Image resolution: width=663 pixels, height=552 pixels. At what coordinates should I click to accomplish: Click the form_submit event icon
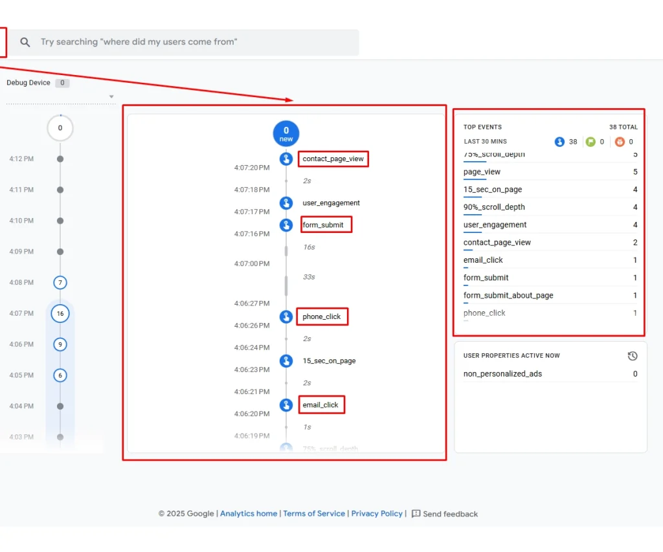click(286, 225)
